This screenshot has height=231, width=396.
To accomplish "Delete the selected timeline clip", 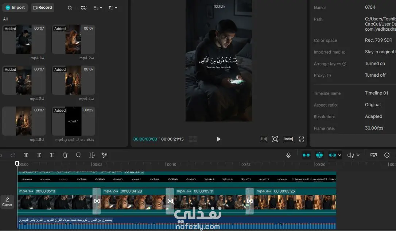I will pos(65,155).
